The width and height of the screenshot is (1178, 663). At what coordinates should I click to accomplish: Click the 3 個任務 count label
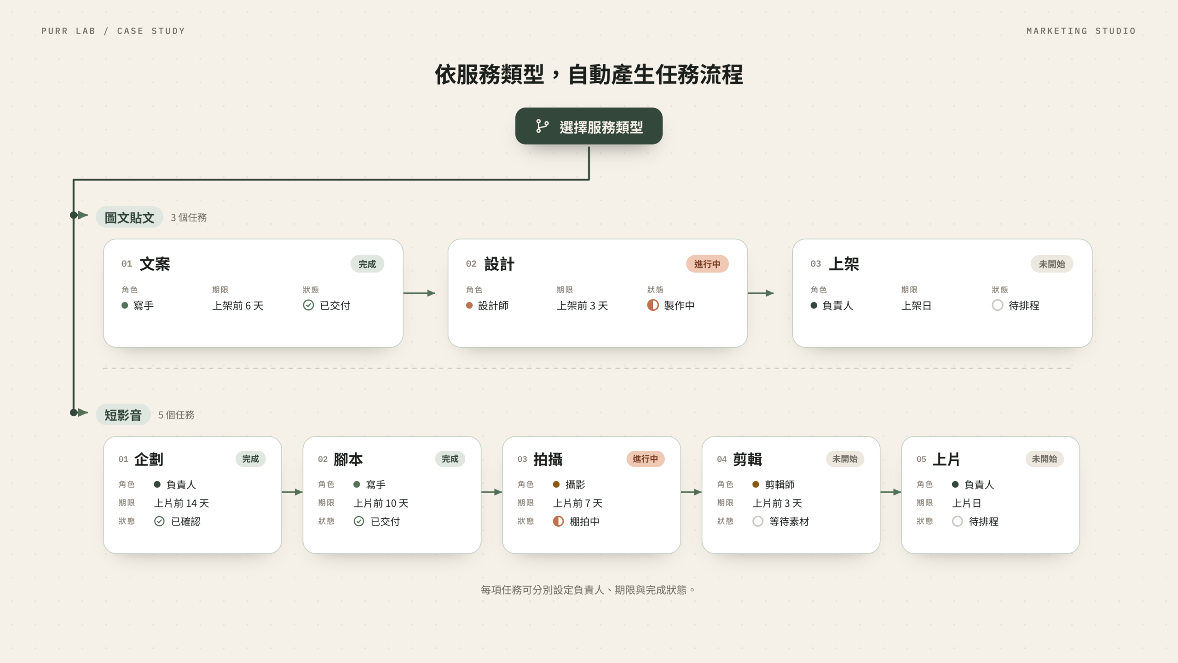pos(189,217)
